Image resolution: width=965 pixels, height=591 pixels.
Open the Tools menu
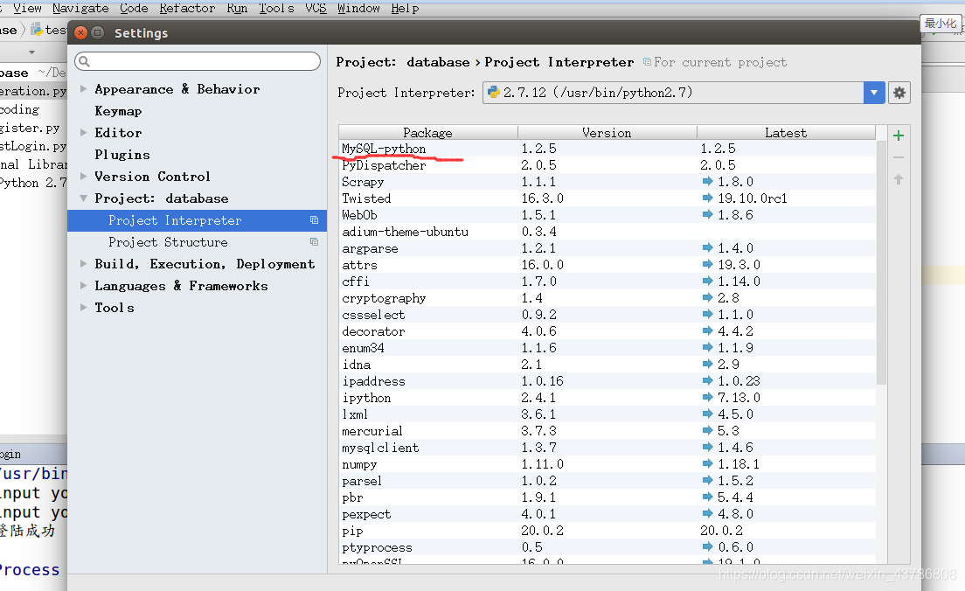pyautogui.click(x=276, y=8)
